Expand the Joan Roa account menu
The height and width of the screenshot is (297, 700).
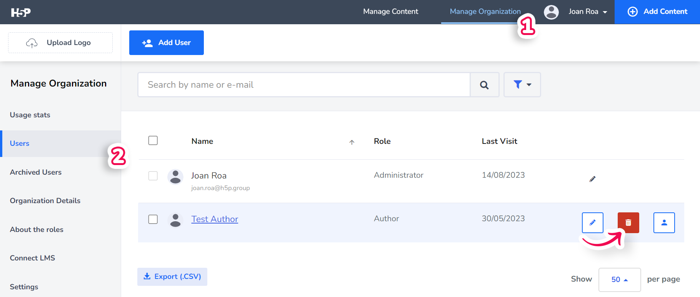pyautogui.click(x=588, y=12)
